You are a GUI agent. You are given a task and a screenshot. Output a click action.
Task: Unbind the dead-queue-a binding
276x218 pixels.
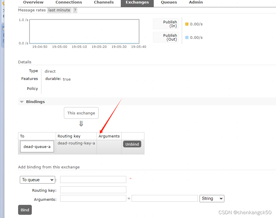132,144
